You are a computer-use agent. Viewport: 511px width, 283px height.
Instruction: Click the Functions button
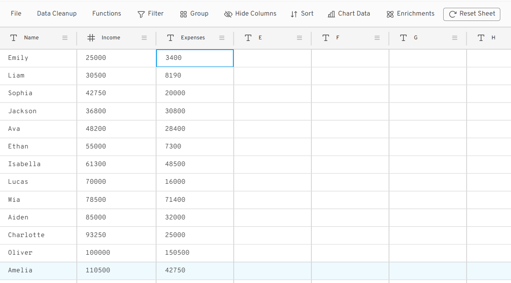[106, 13]
